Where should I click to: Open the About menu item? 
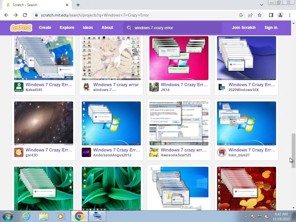pyautogui.click(x=107, y=27)
